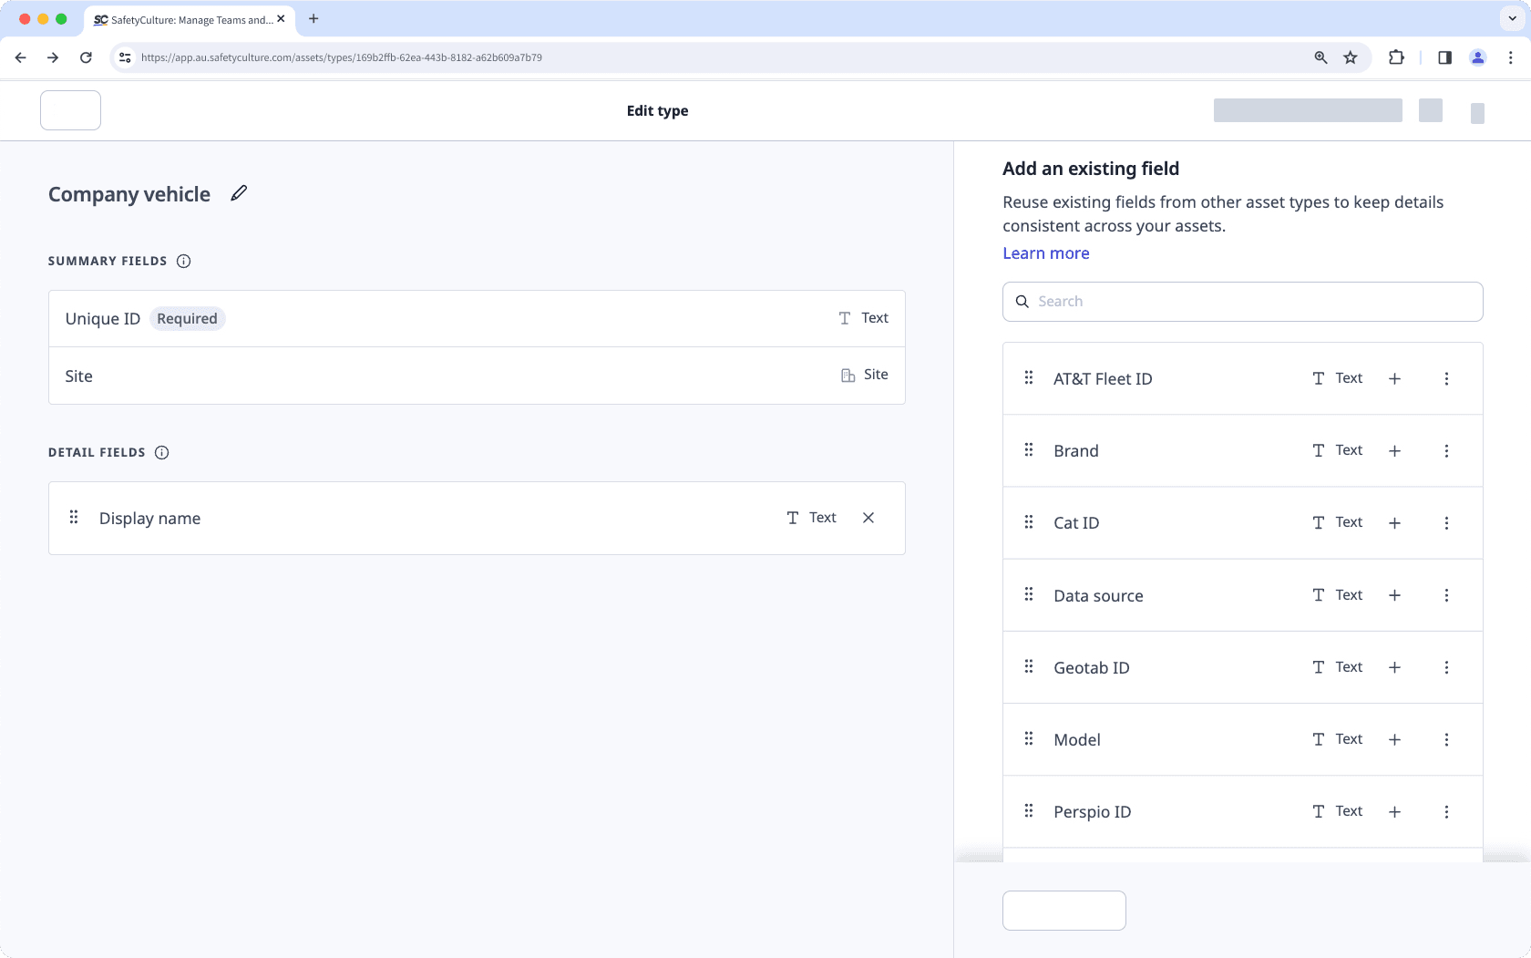
Task: View the SUMMARY FIELDS info icon tooltip
Action: pos(184,261)
